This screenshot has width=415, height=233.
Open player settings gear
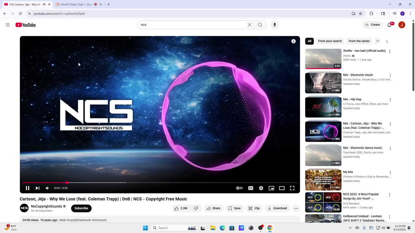pos(261,188)
